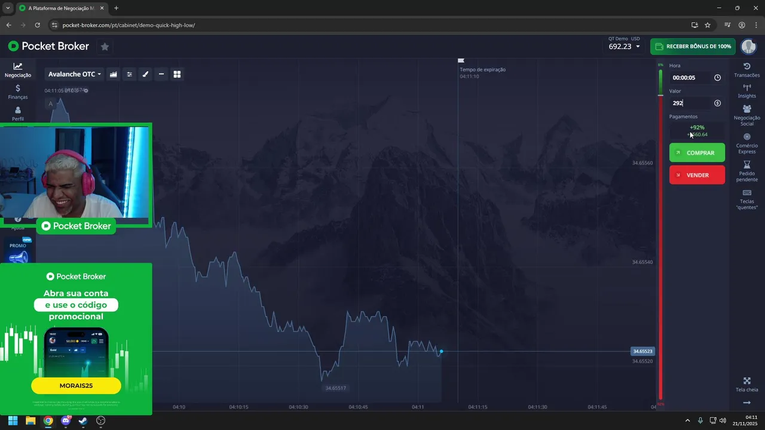Select the horizontal line tool
Viewport: 765px width, 430px height.
161,74
